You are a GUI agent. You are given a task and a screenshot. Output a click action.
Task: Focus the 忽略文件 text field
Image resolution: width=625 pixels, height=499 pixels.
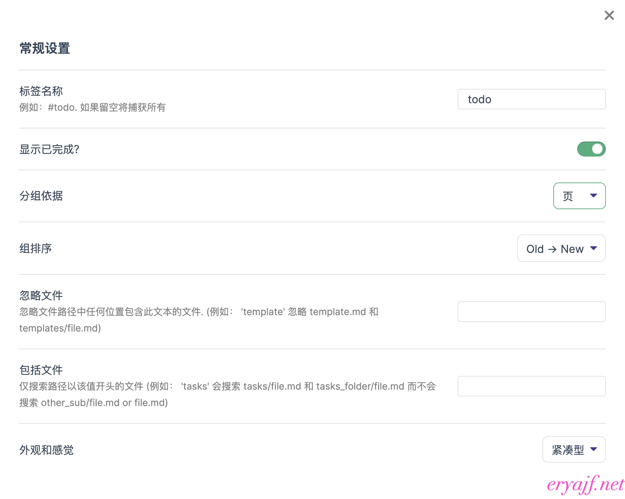pyautogui.click(x=531, y=312)
